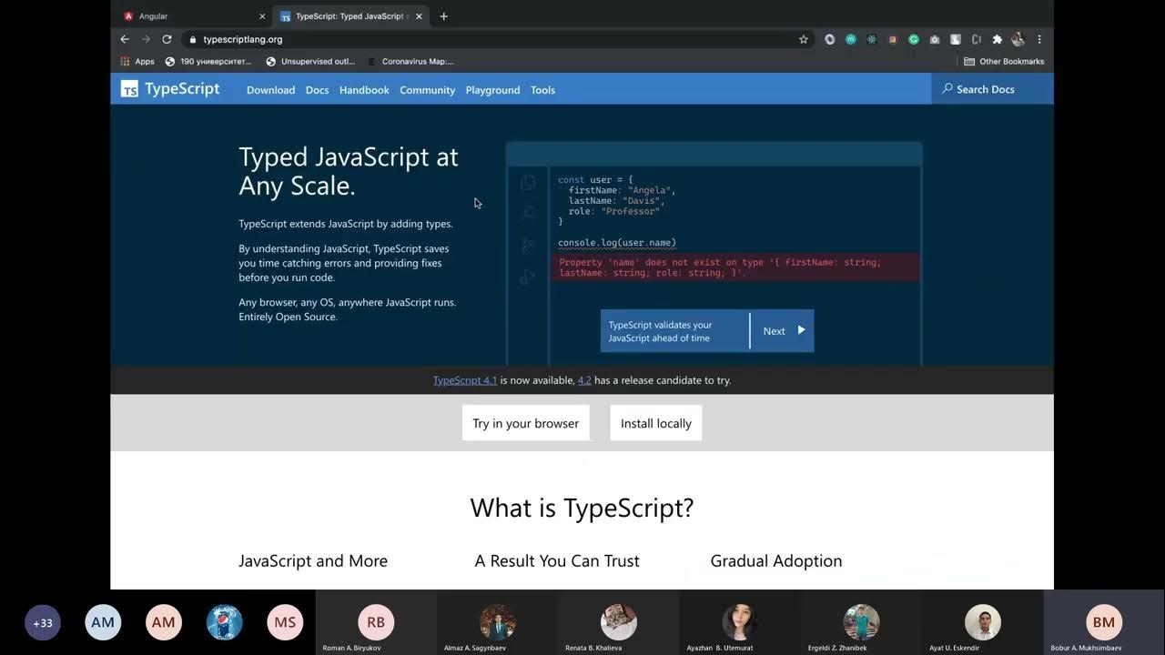Select the blue AM participant avatar

103,622
